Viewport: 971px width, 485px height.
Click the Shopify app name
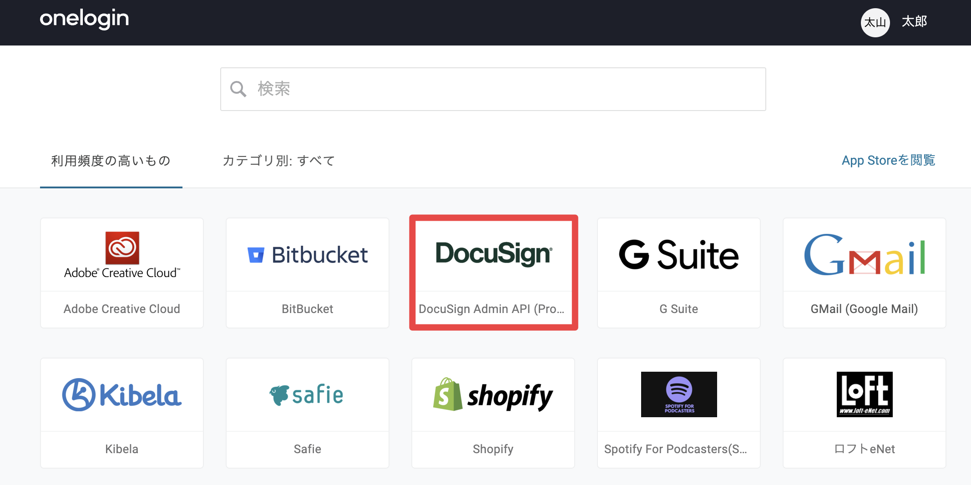[493, 449]
